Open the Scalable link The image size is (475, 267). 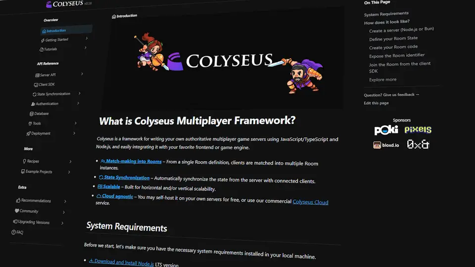tap(109, 187)
